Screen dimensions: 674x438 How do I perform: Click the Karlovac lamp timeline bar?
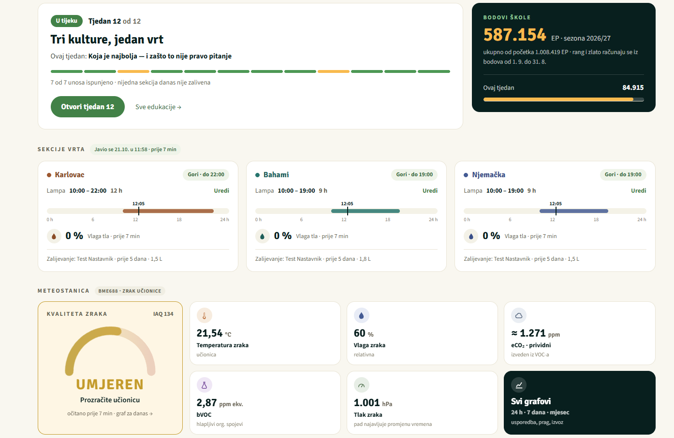pyautogui.click(x=138, y=211)
